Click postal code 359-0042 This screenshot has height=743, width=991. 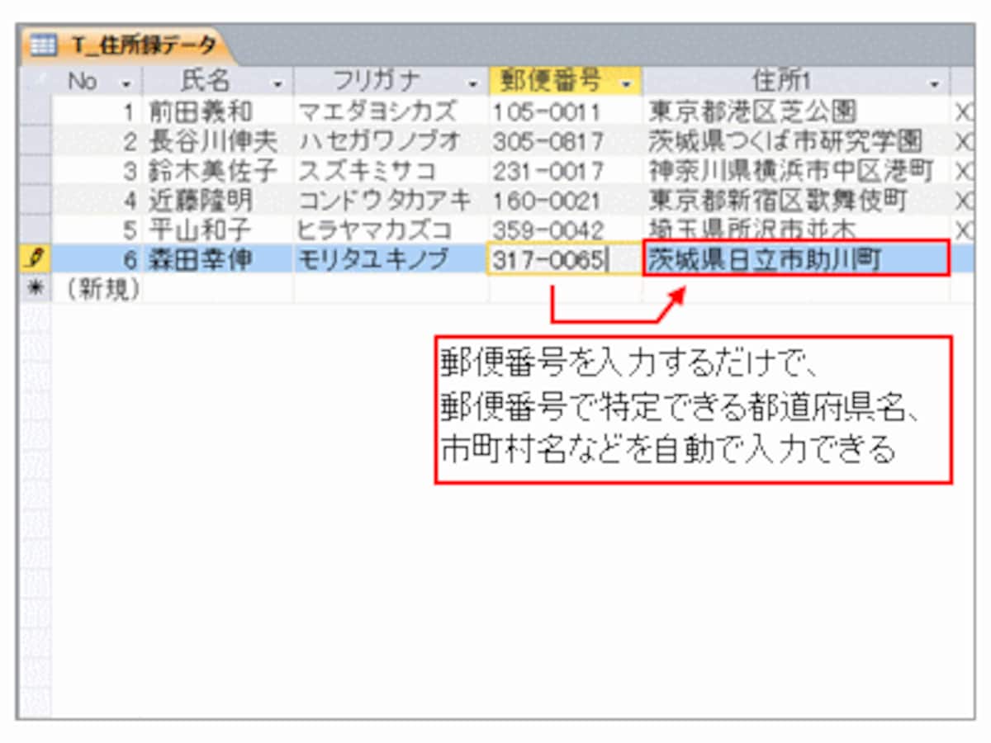click(565, 230)
